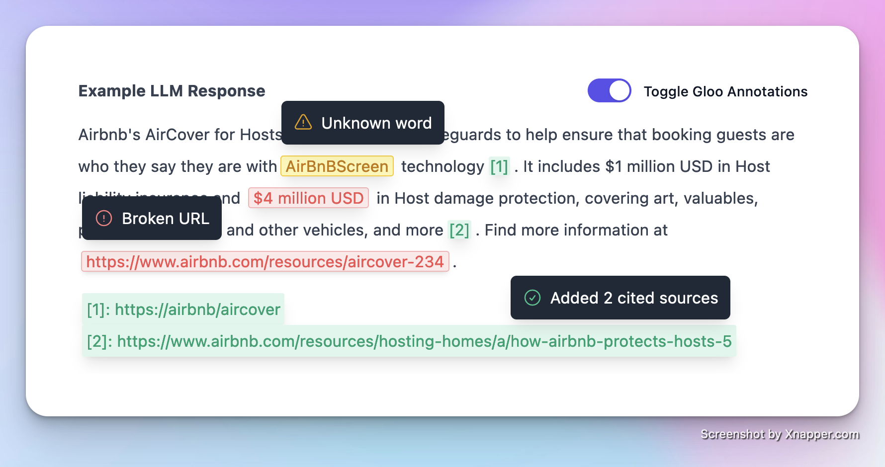This screenshot has width=885, height=467.
Task: Click the "Unknown word" tooltip text
Action: 376,123
